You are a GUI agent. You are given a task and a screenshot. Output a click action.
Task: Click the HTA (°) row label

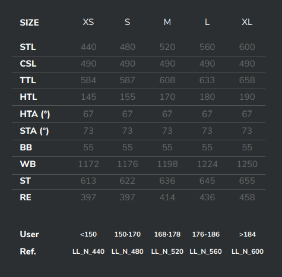coord(35,114)
